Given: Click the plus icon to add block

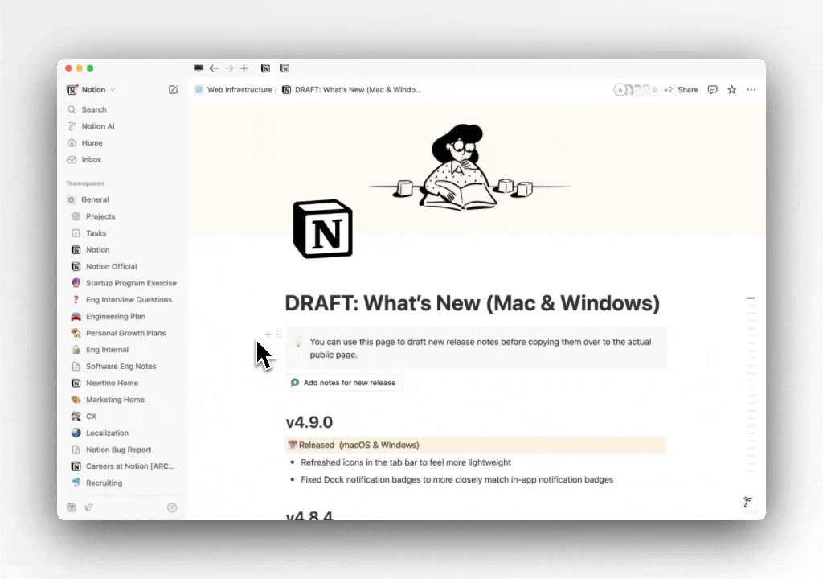Looking at the screenshot, I should tap(267, 335).
